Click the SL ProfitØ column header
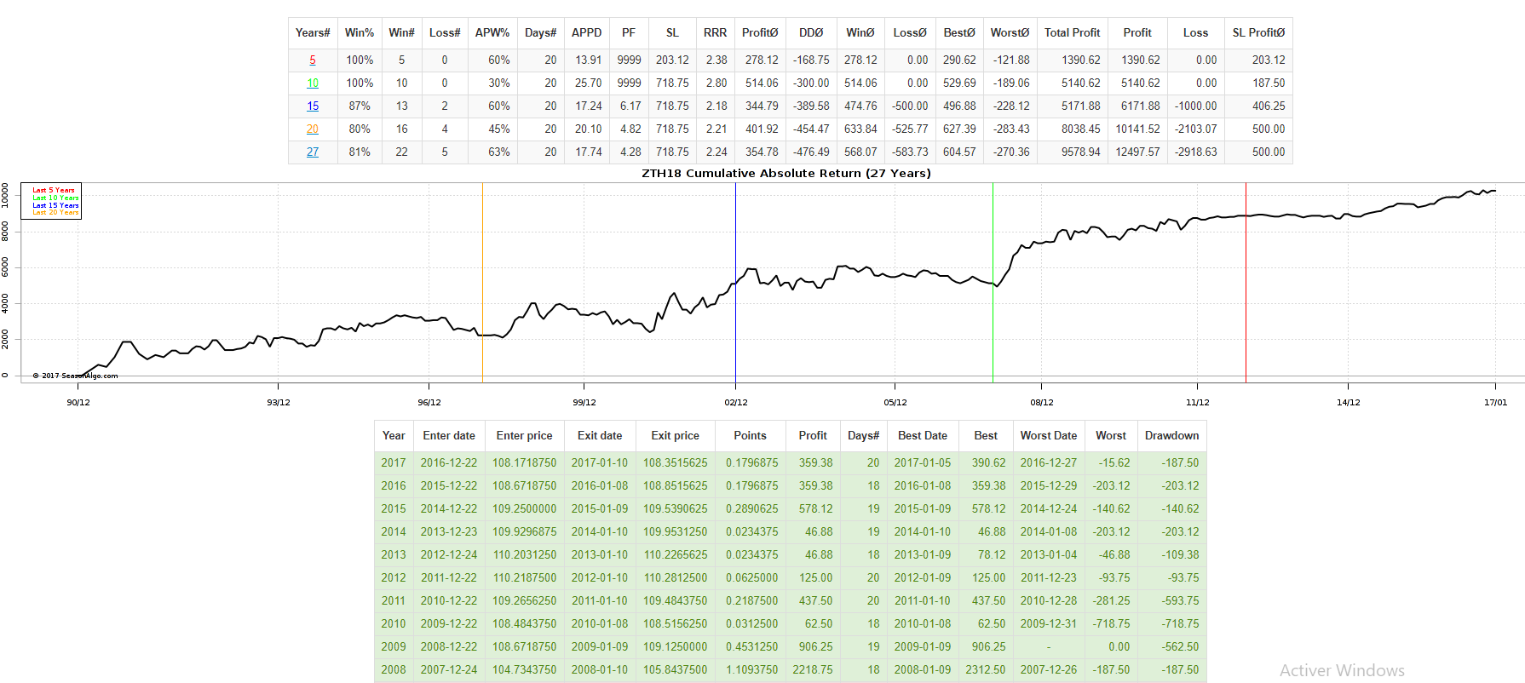 [x=1258, y=33]
